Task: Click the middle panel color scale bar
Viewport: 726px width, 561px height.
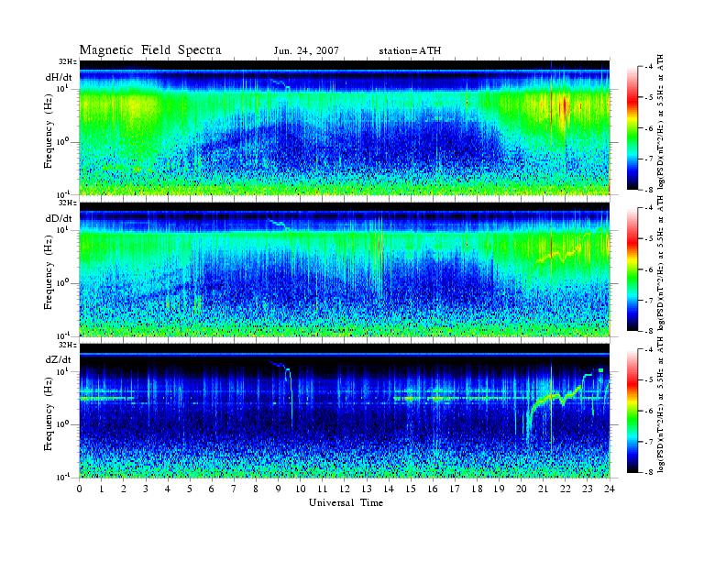Action: 632,269
